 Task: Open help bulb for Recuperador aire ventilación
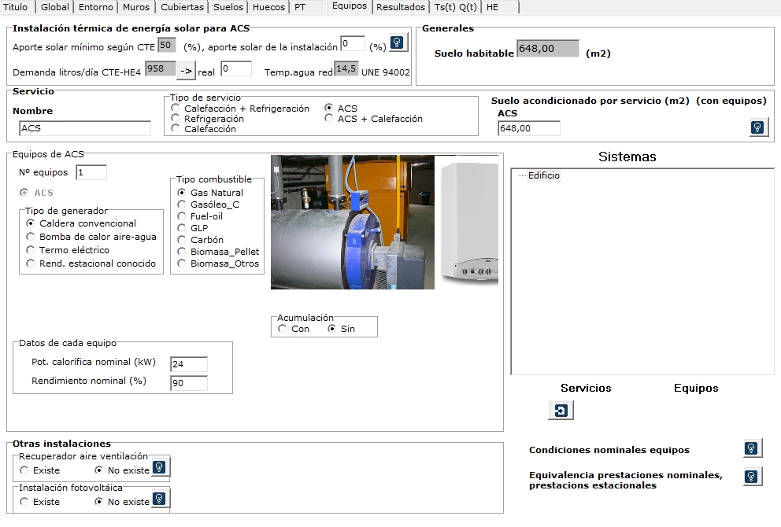pos(159,467)
